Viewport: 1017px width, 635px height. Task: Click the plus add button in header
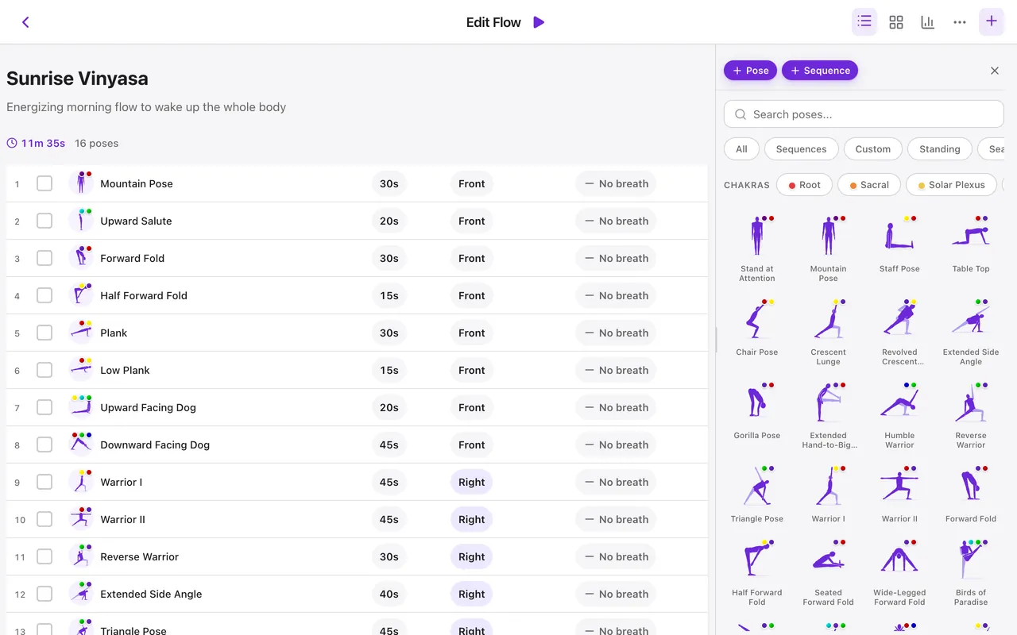pyautogui.click(x=992, y=22)
